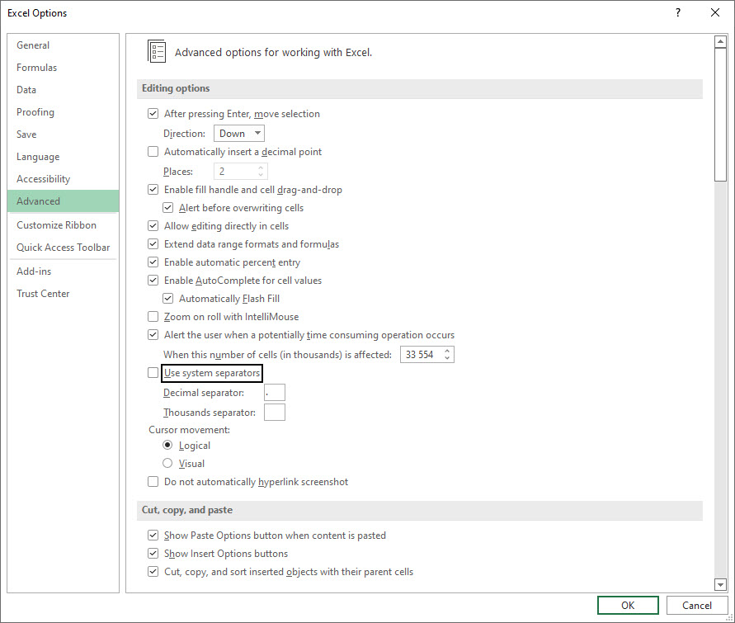
Task: Open the Direction dropdown
Action: 239,133
